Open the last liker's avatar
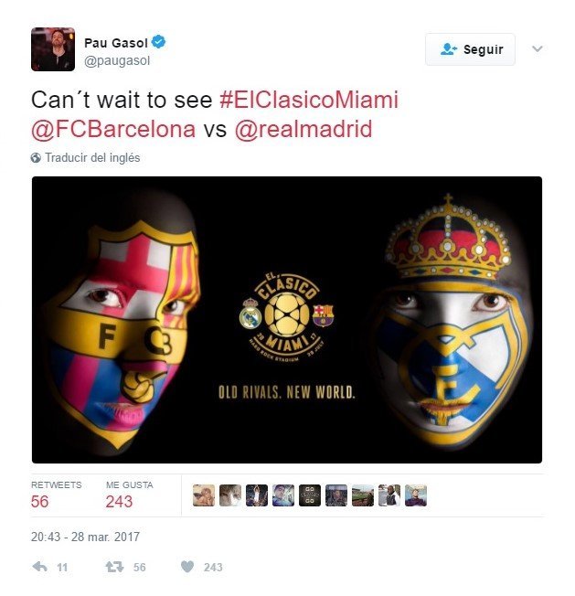Image resolution: width=575 pixels, height=596 pixels. [x=416, y=495]
